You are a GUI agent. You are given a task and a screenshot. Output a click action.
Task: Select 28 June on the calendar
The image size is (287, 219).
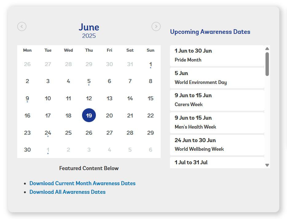pos(130,133)
